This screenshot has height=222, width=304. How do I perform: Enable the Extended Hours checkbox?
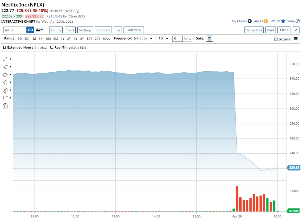(5, 47)
